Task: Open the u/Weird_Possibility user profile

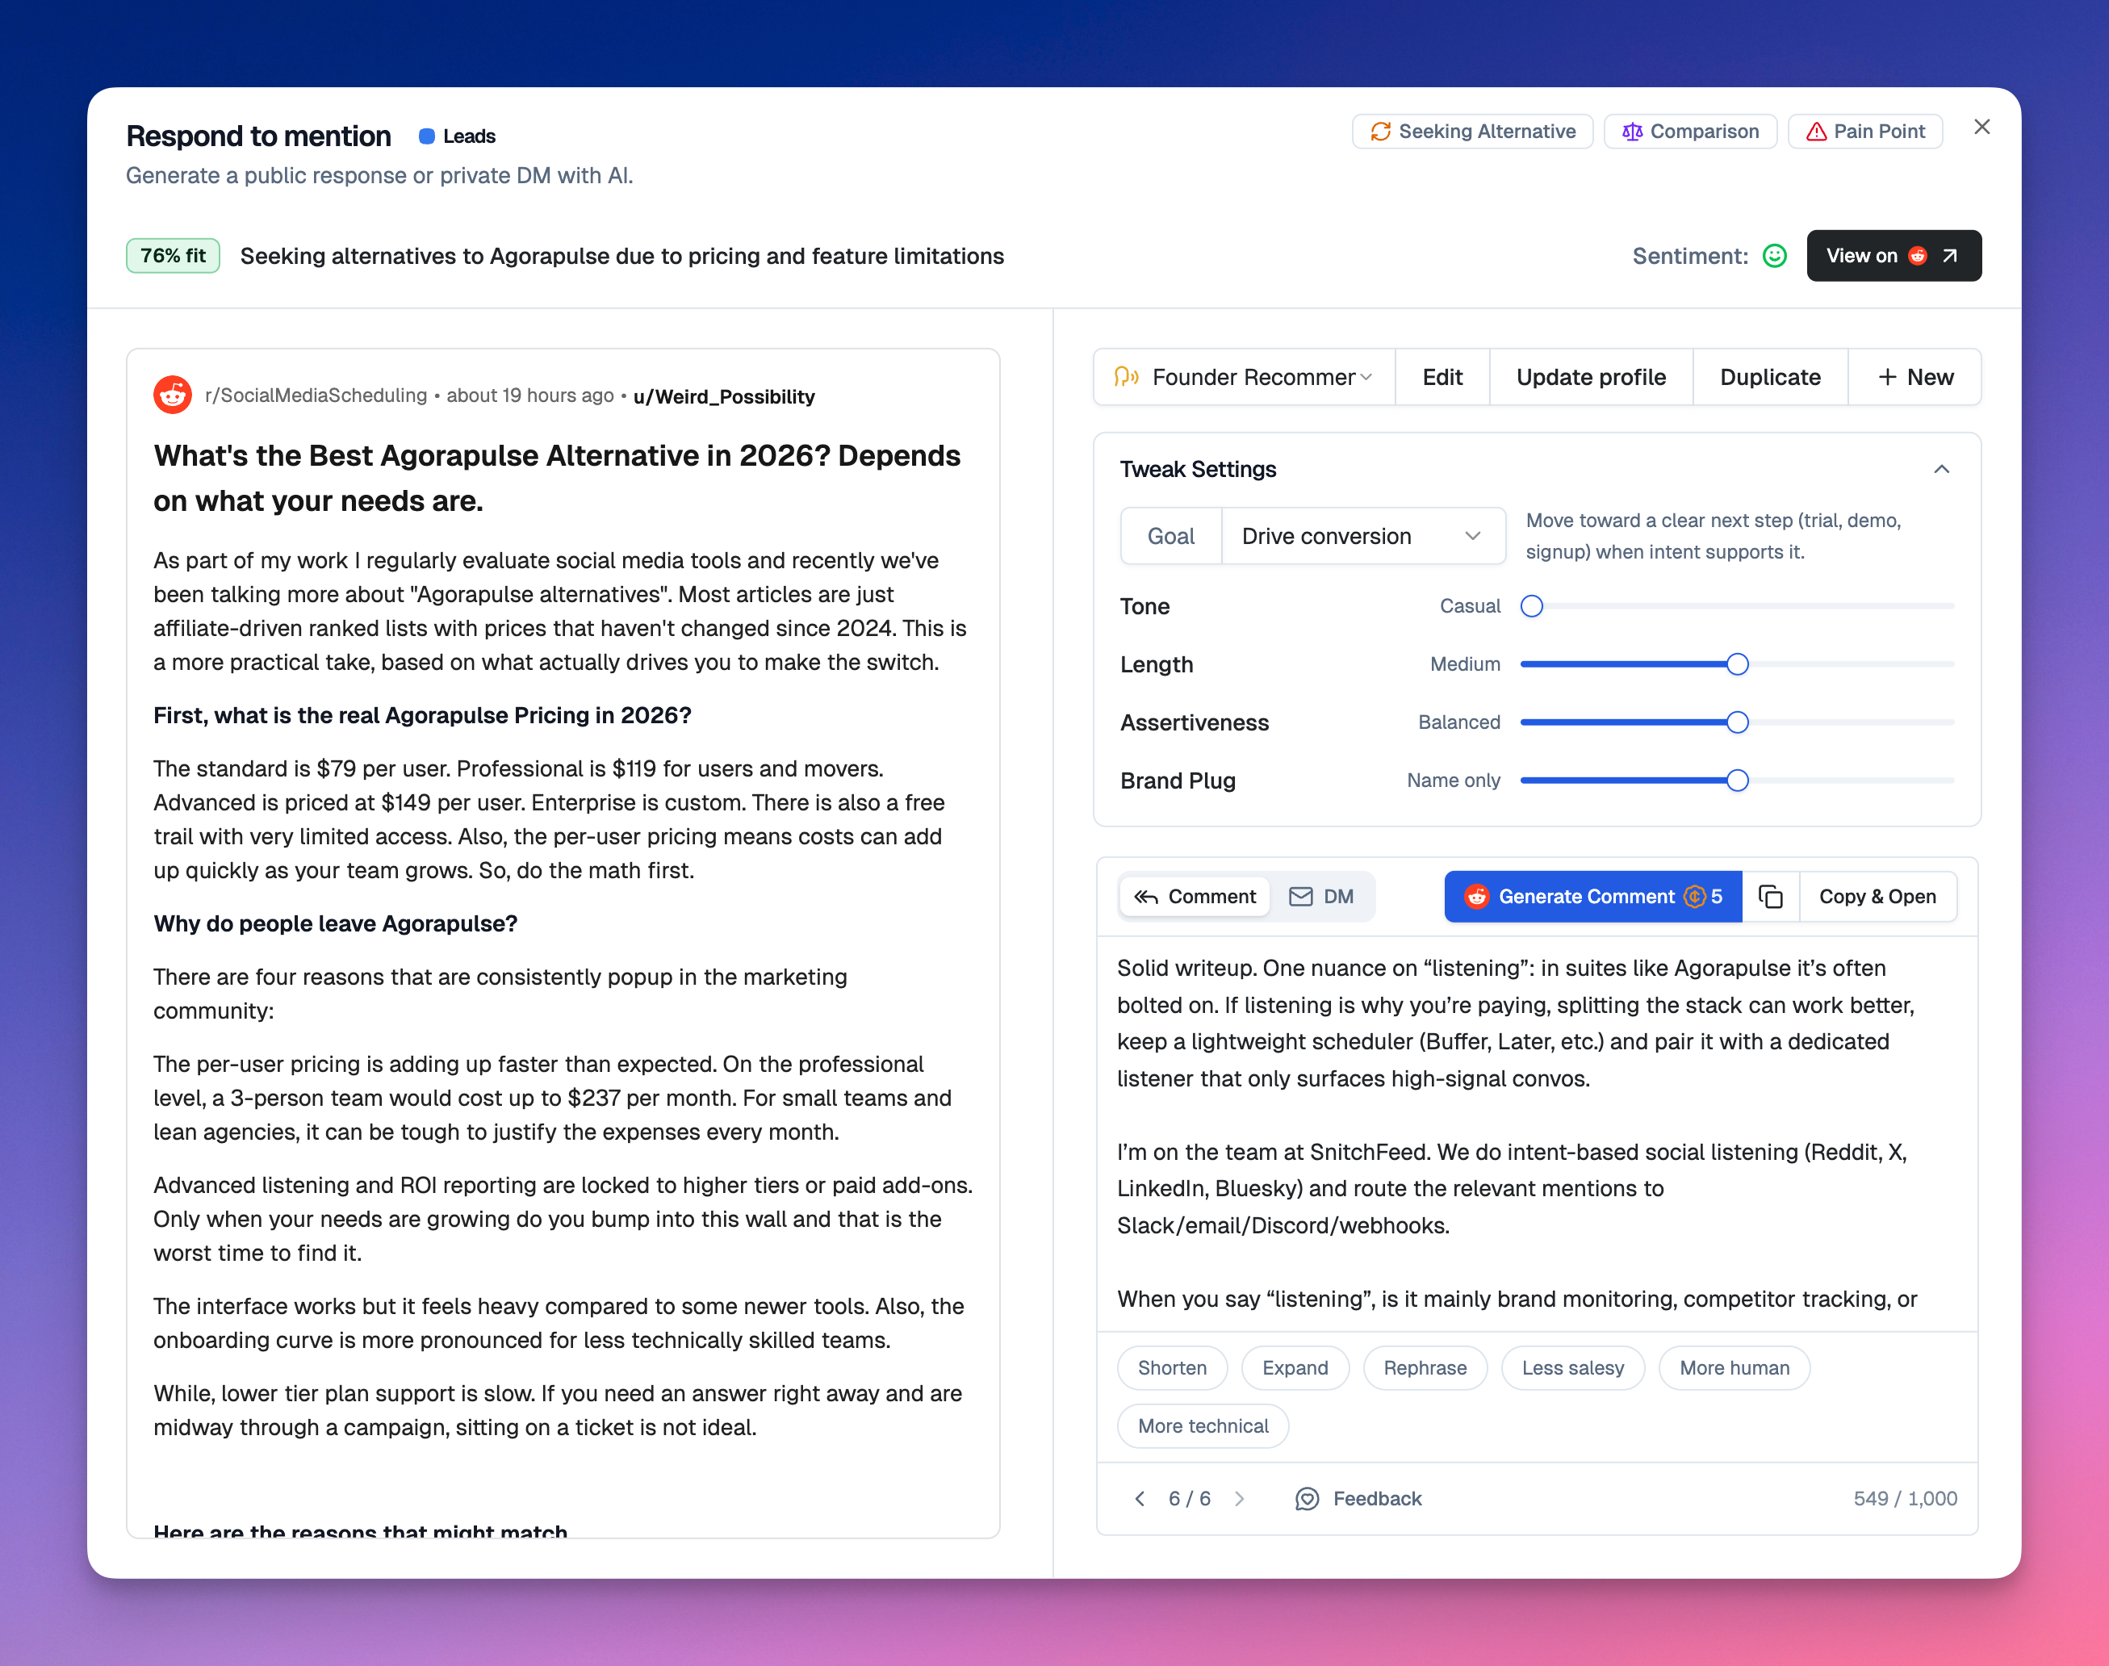Action: click(724, 396)
